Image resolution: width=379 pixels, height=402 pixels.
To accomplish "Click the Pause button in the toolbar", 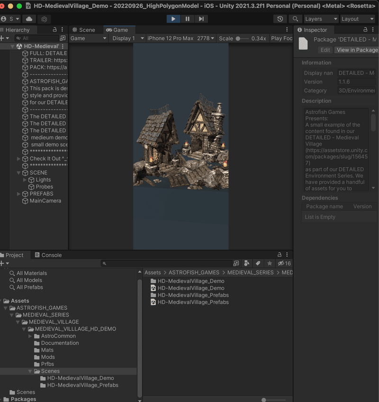I will 187,19.
